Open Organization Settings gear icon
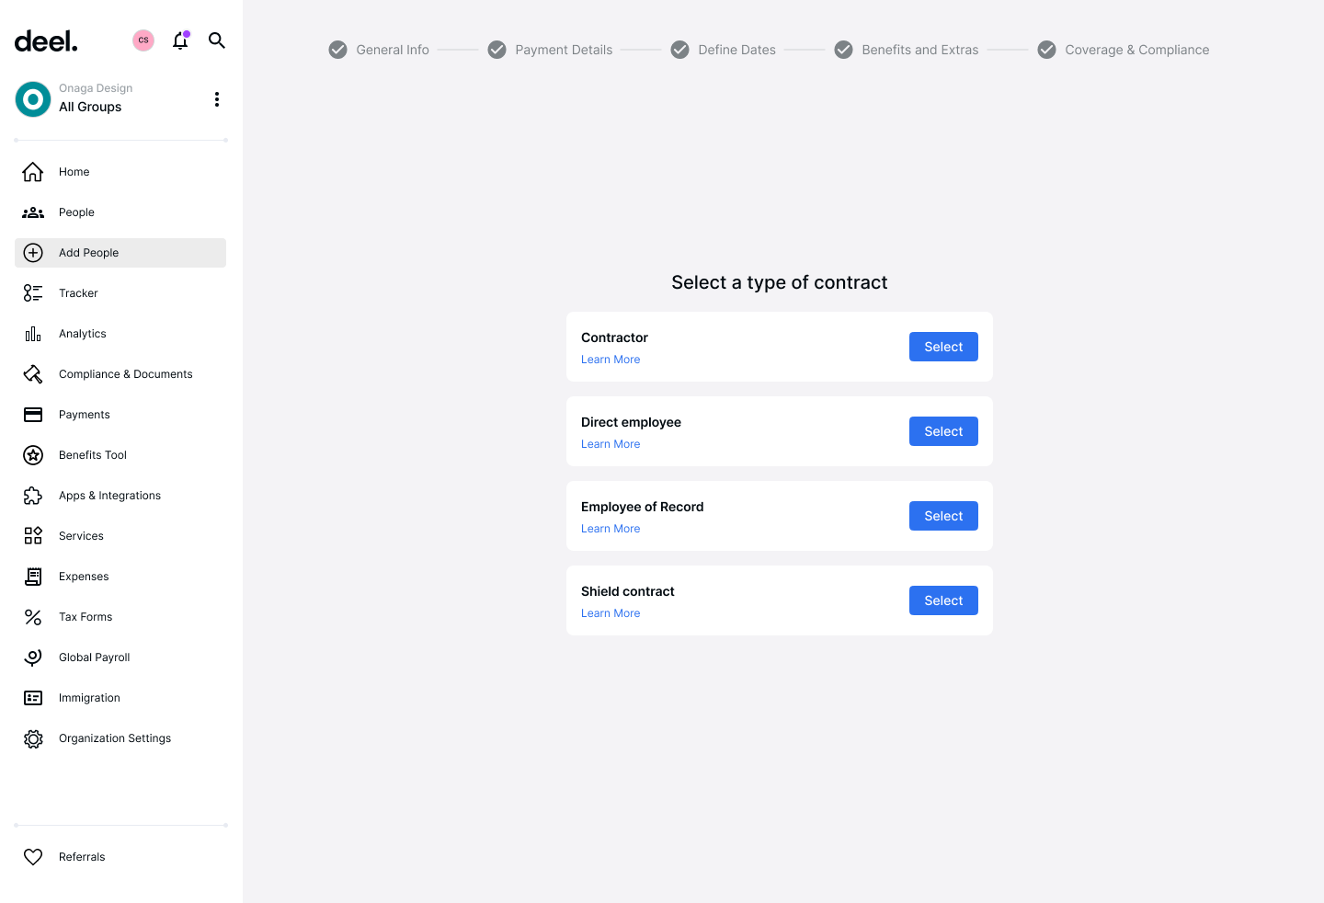The height and width of the screenshot is (903, 1324). (x=33, y=738)
